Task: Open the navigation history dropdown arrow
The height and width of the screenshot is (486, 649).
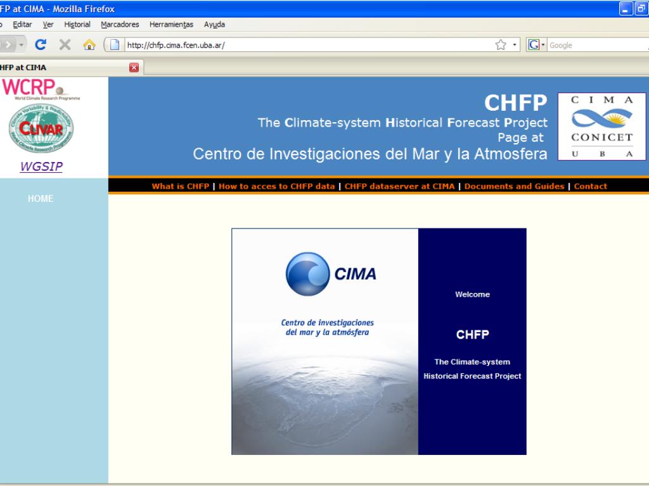Action: [x=21, y=45]
